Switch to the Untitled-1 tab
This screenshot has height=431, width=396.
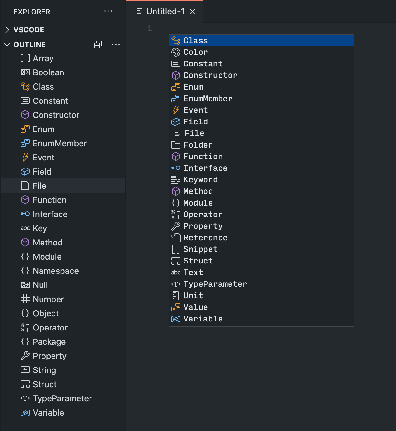coord(164,11)
